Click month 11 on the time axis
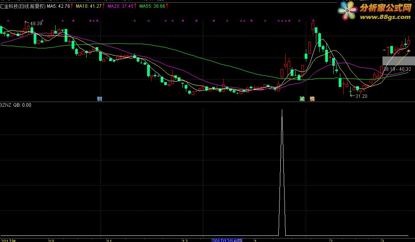This screenshot has height=242, width=415. click(109, 241)
